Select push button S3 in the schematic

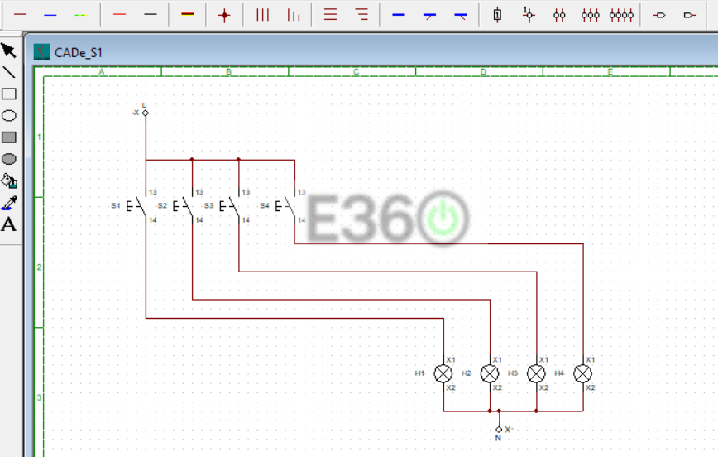coord(229,206)
